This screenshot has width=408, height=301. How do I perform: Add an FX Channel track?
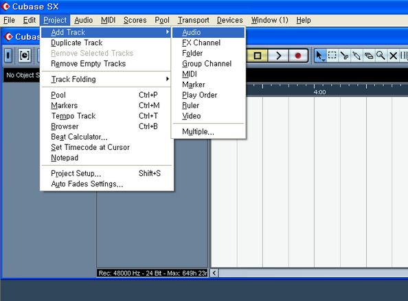click(208, 43)
